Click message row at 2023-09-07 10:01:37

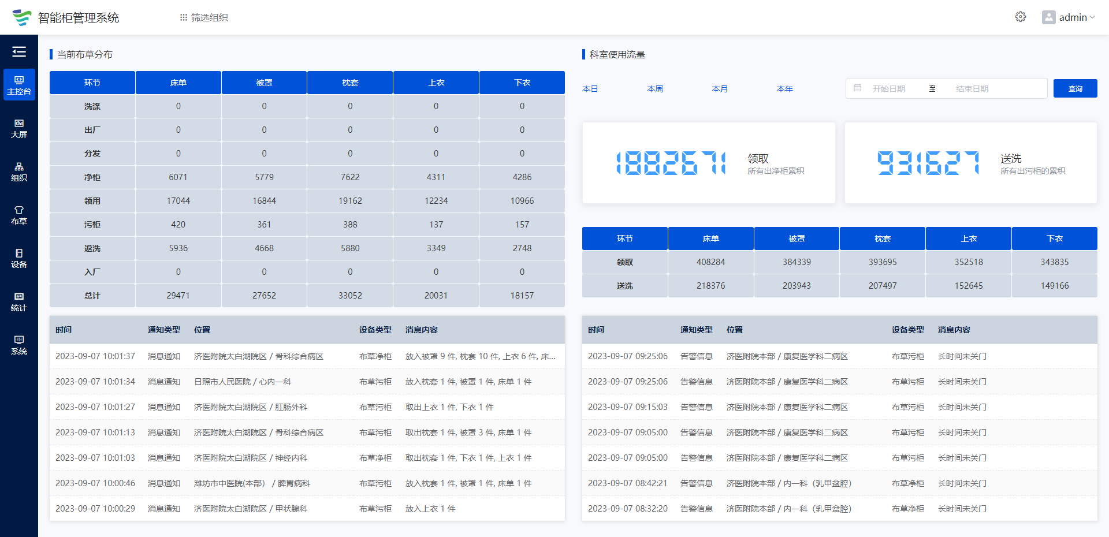click(x=307, y=356)
